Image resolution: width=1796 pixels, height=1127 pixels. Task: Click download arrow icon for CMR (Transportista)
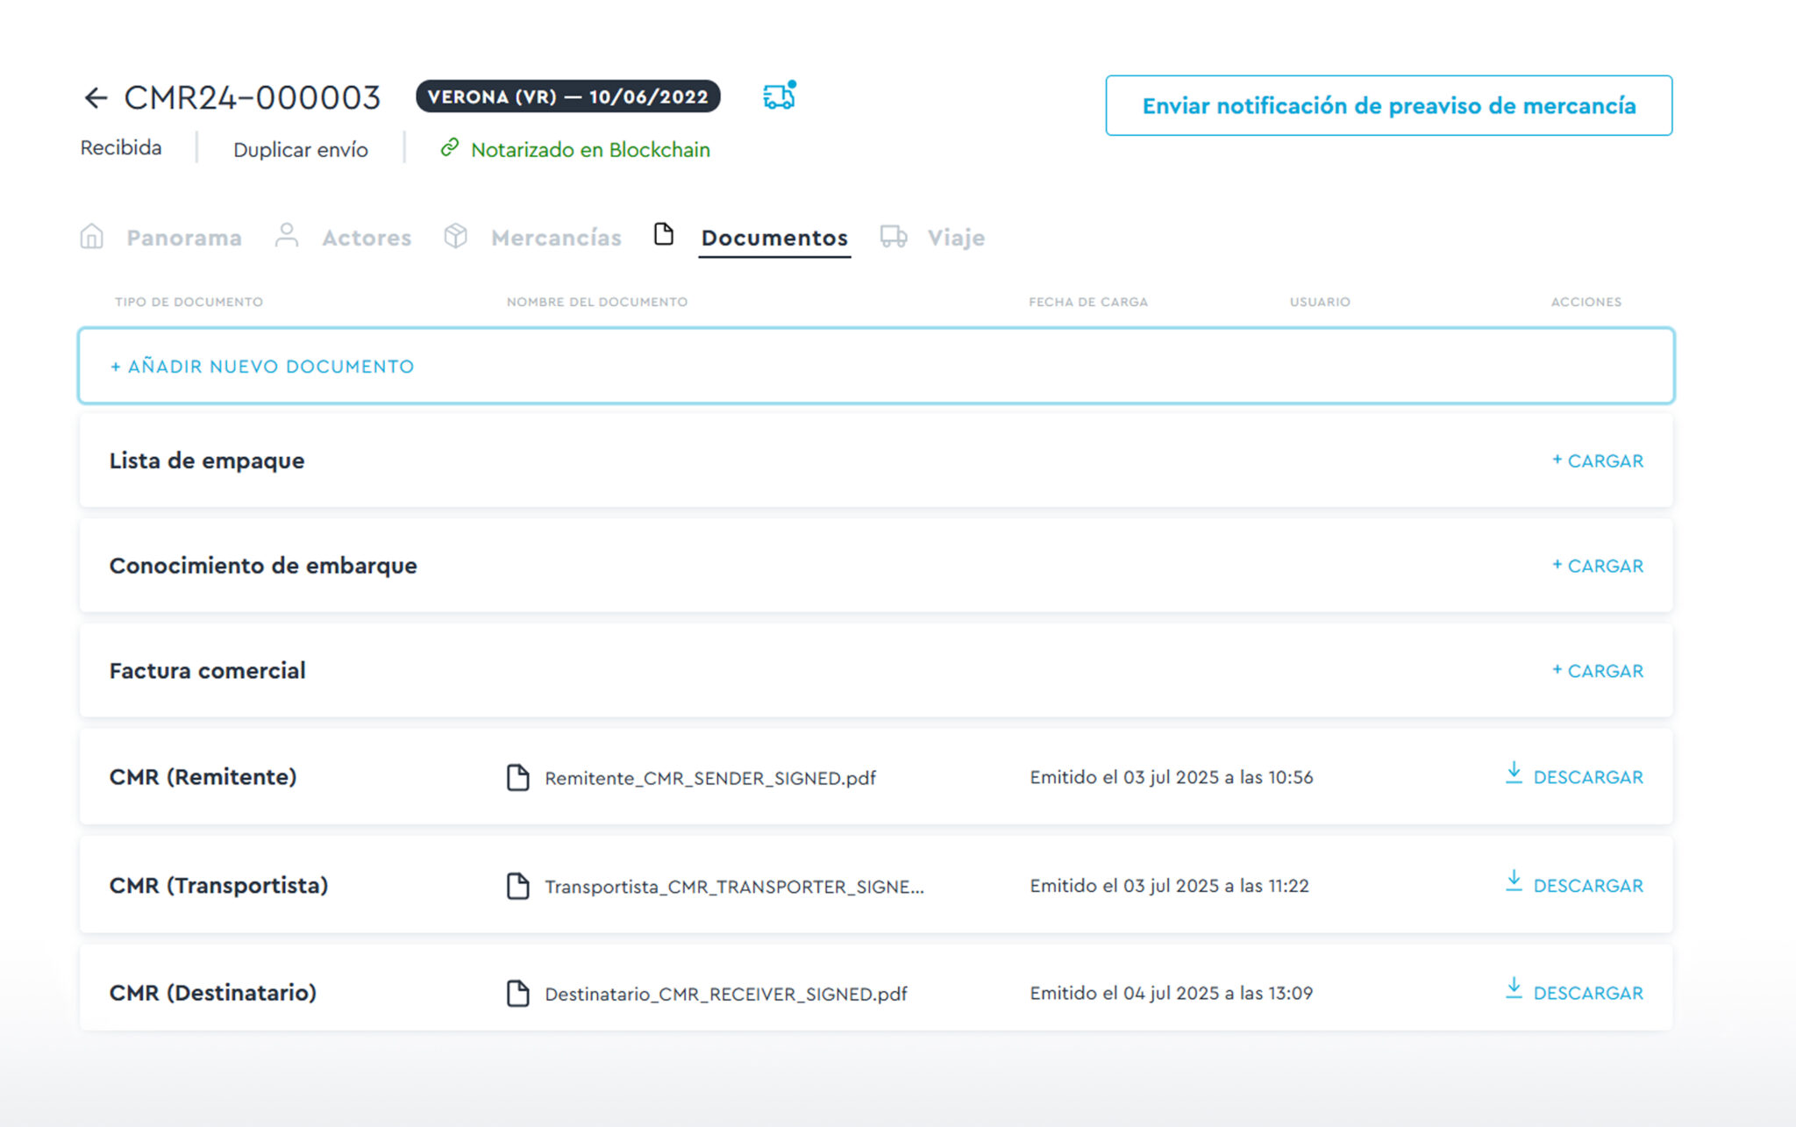(x=1514, y=881)
